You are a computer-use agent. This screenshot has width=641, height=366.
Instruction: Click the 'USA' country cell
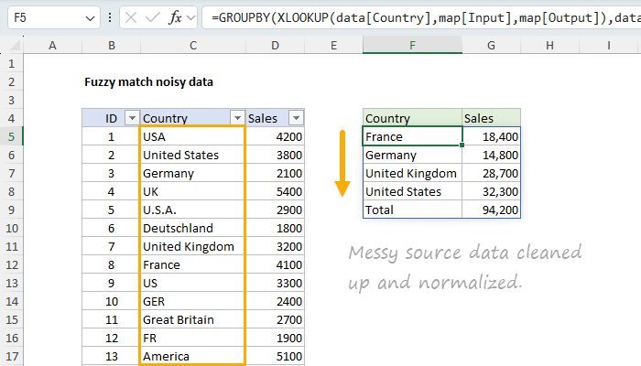pyautogui.click(x=192, y=136)
